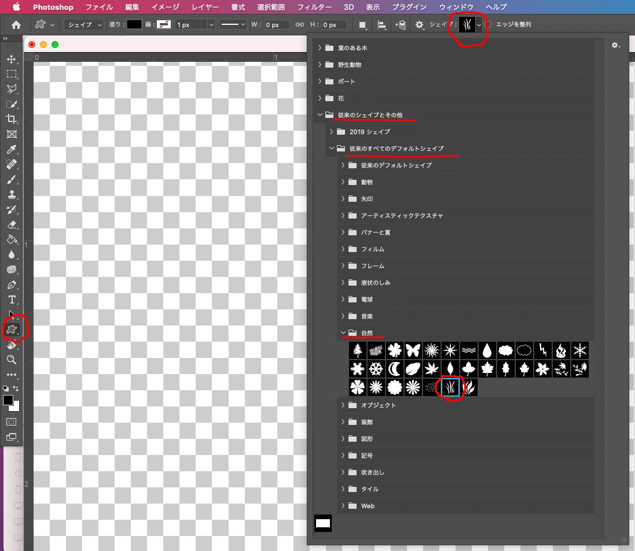The height and width of the screenshot is (551, 635).
Task: Open the ウィンドウ menu
Action: 456,7
